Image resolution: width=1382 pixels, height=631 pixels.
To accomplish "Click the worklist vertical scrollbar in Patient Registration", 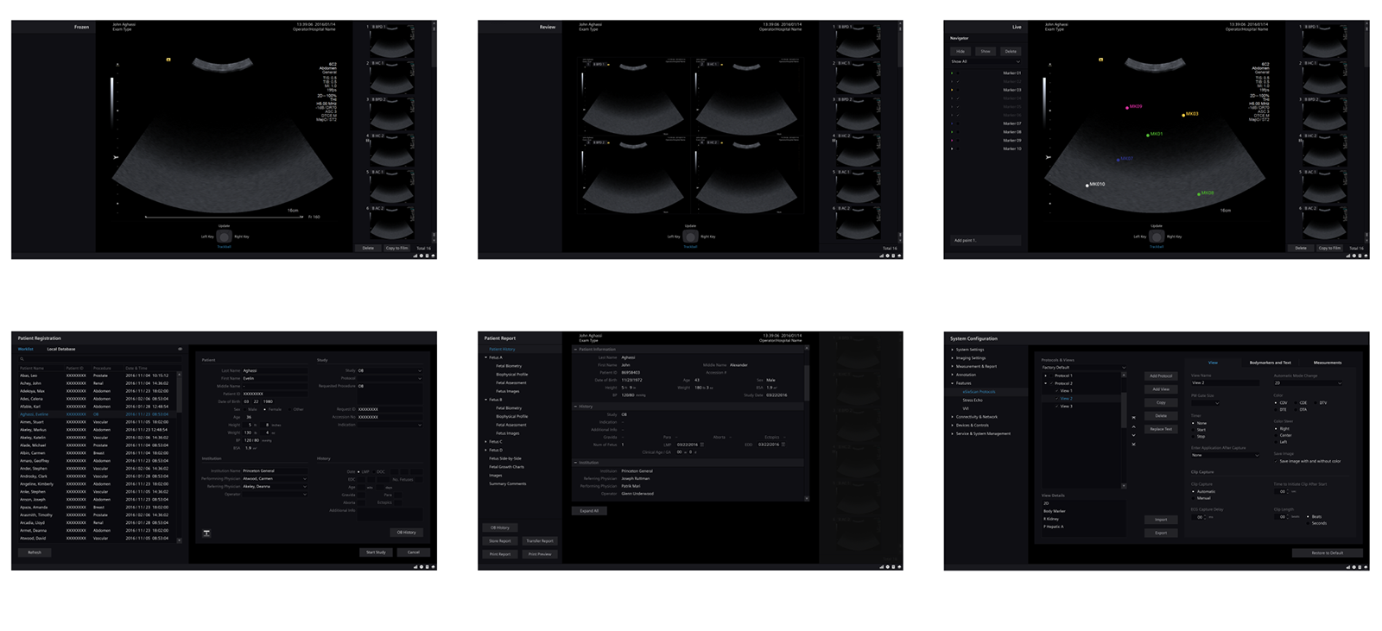I will [179, 456].
